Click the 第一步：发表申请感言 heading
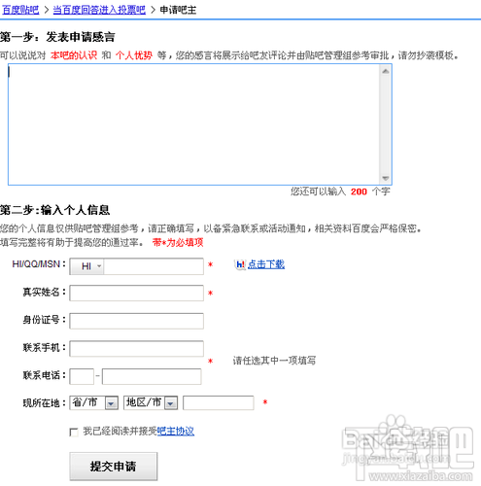 pyautogui.click(x=57, y=37)
